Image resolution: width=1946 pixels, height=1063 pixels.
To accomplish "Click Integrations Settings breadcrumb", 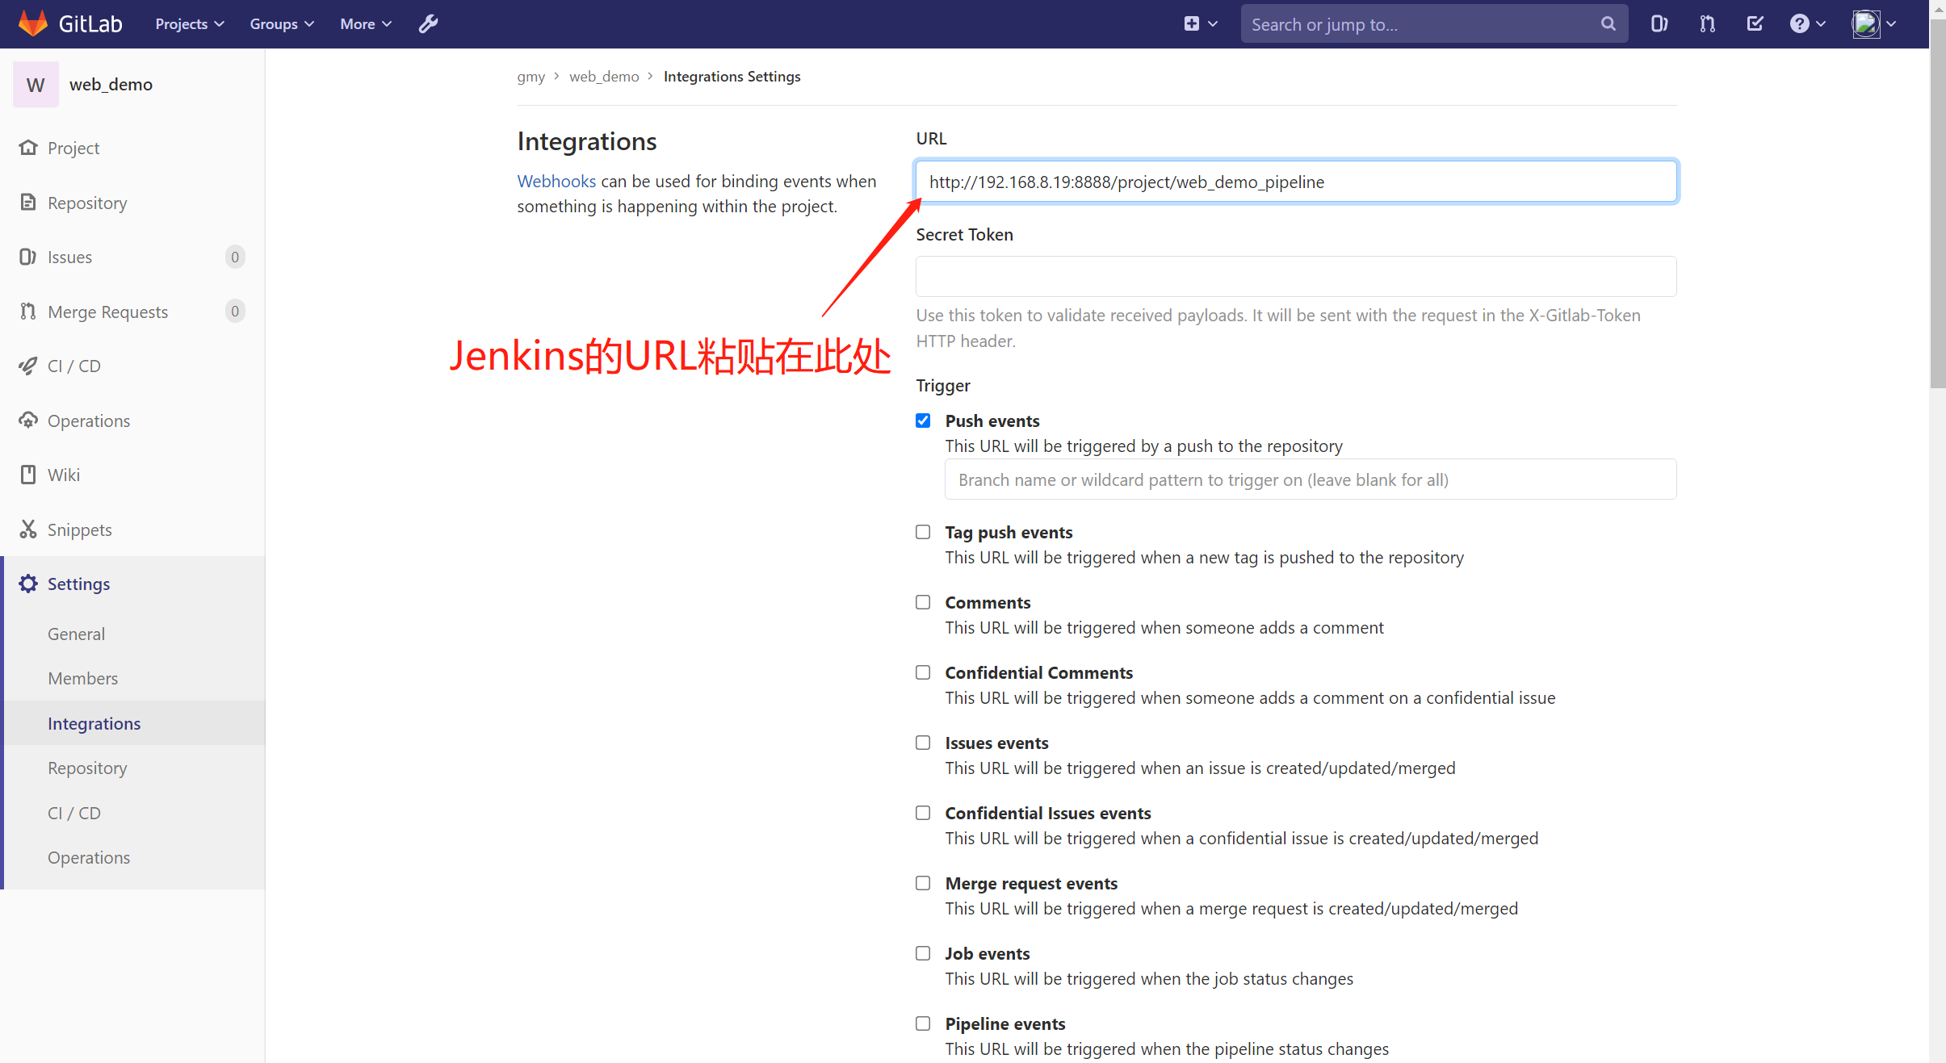I will pos(732,76).
